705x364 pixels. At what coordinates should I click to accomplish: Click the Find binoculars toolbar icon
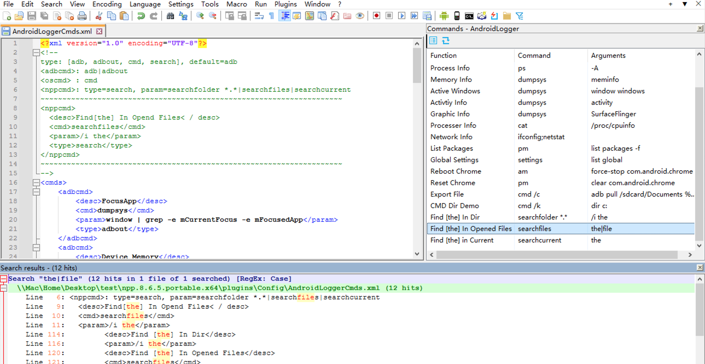(170, 16)
